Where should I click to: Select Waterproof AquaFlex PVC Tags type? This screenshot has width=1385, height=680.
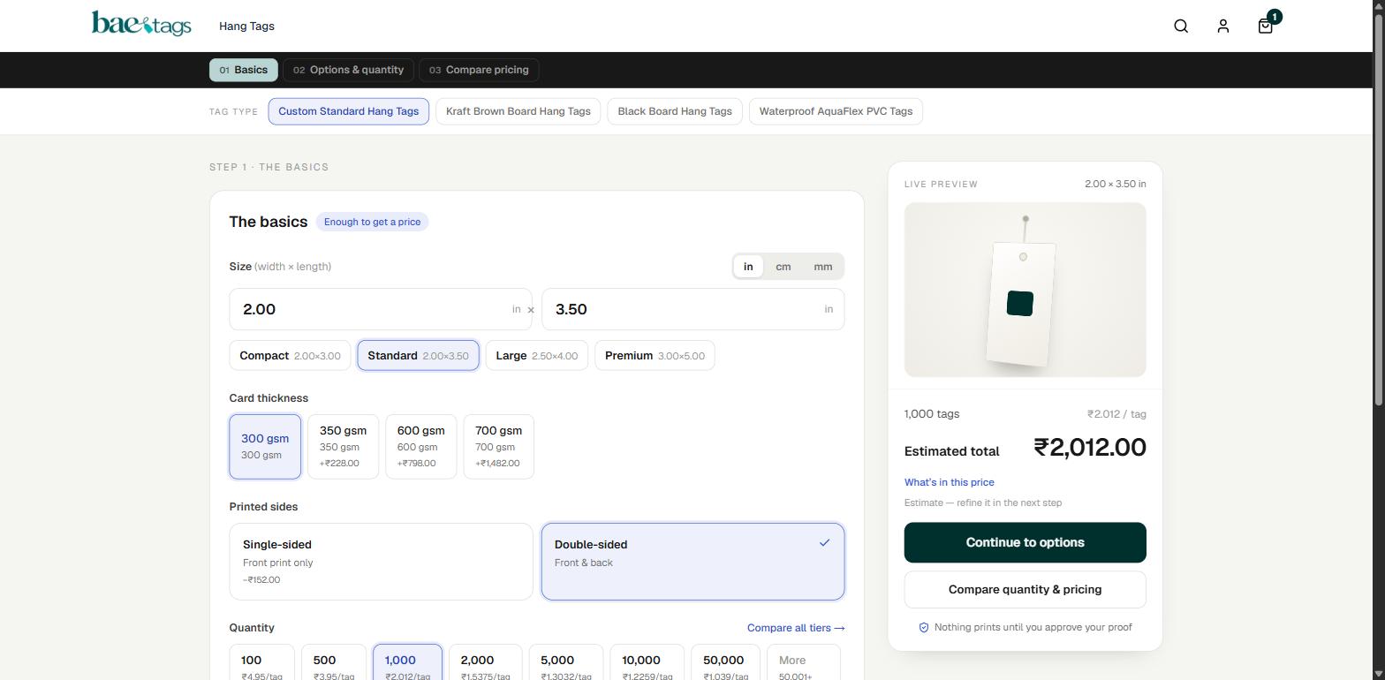pyautogui.click(x=836, y=111)
